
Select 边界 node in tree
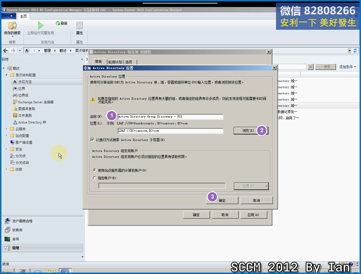tap(22, 88)
